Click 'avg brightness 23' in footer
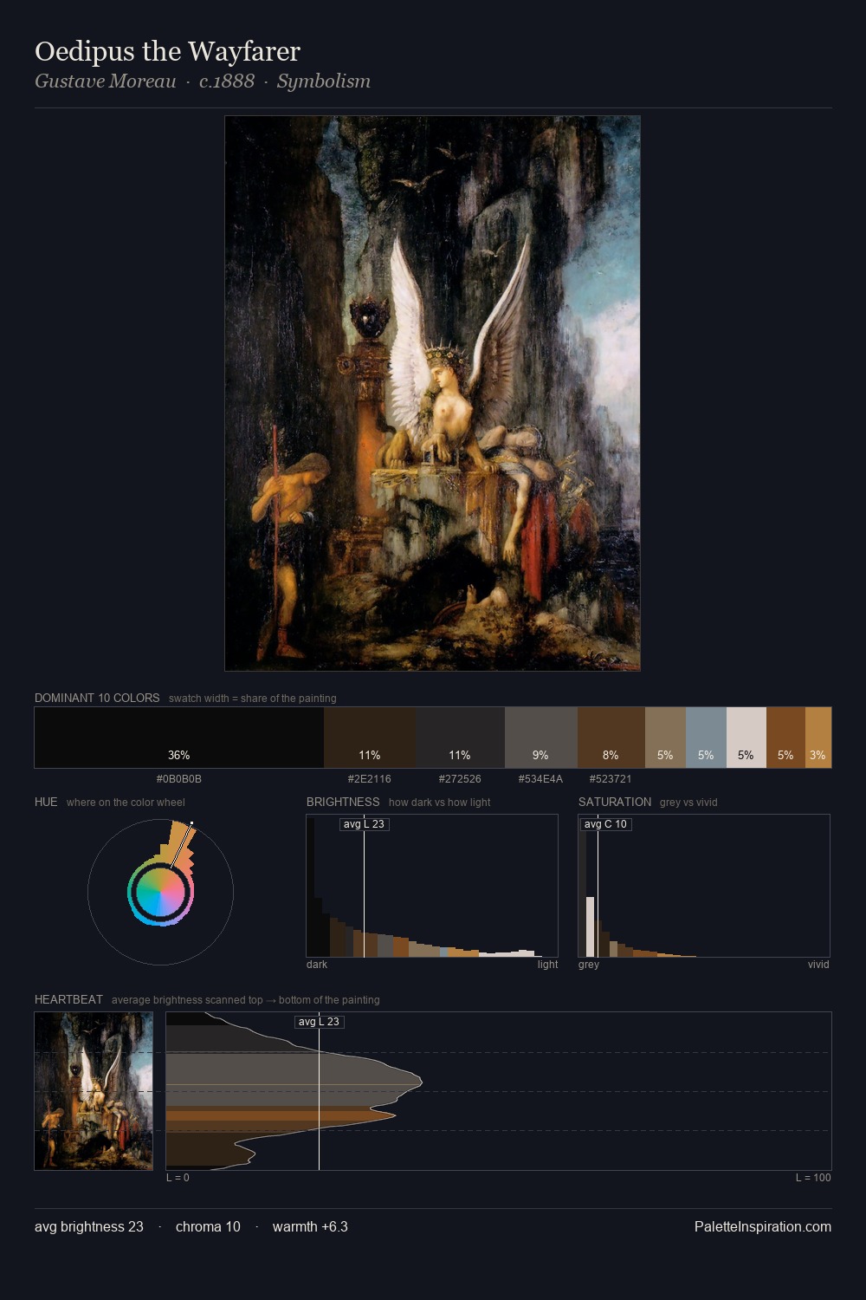Viewport: 866px width, 1300px height. [89, 1226]
